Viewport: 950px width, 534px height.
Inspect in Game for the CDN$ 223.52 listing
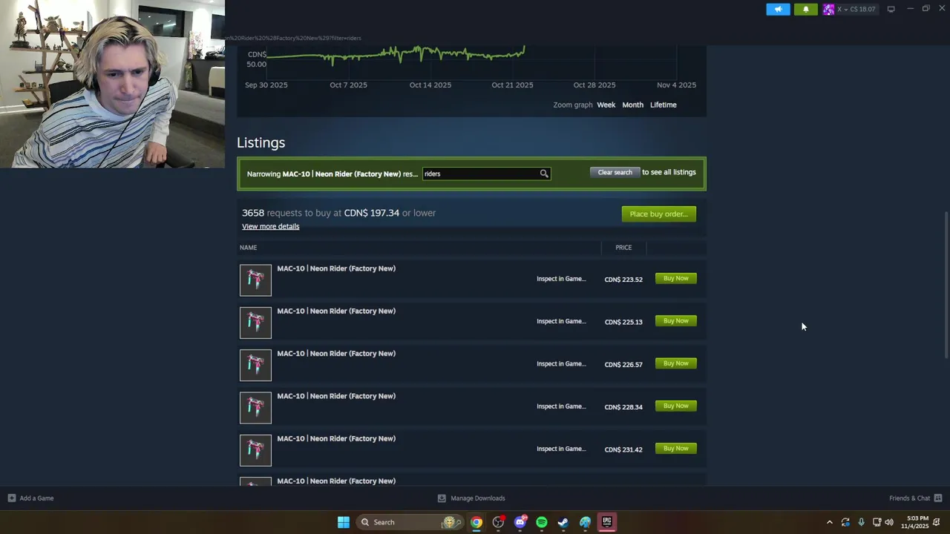[561, 279]
